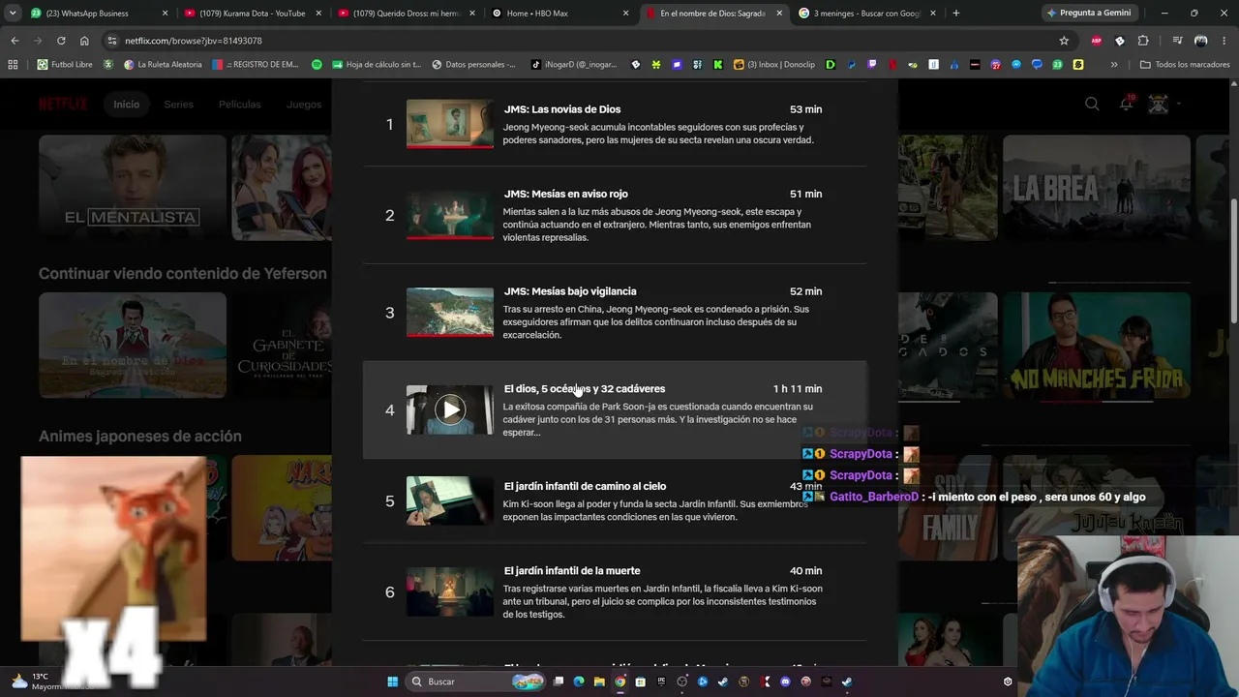Screen dimensions: 1239x697
Task: Open La Ruleta Aleatoria bookmark
Action: pos(161,65)
